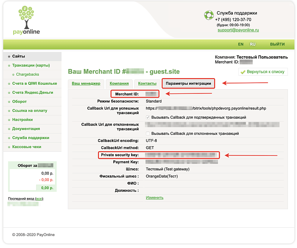Click the red '- 0,00 р.' amount
Screen dimensions: 297x248
46,180
